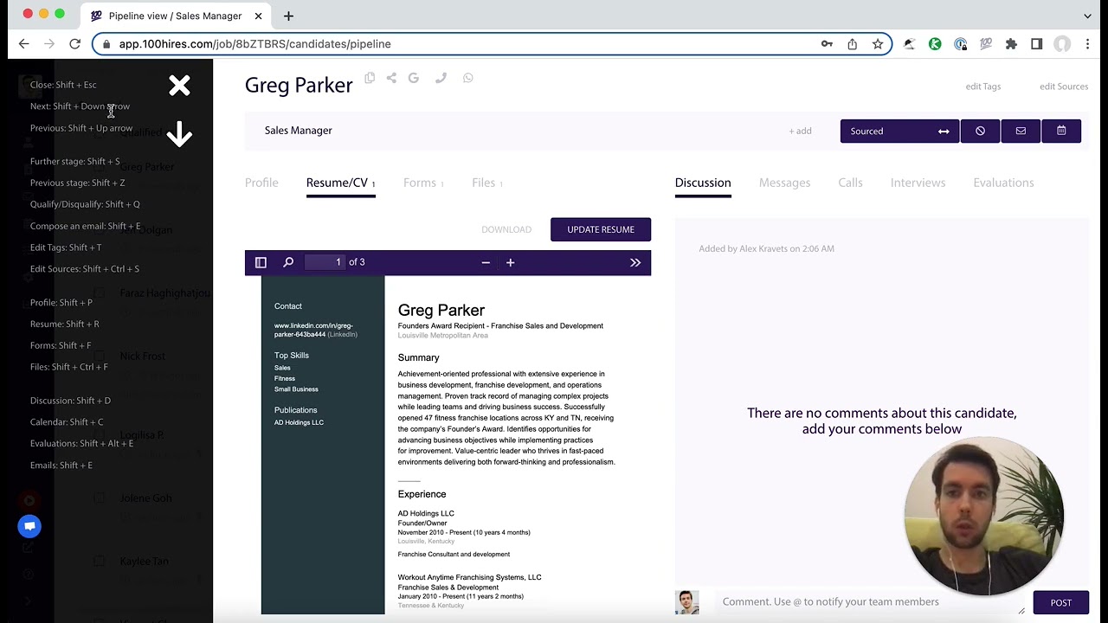Search within the resume PDF

288,262
